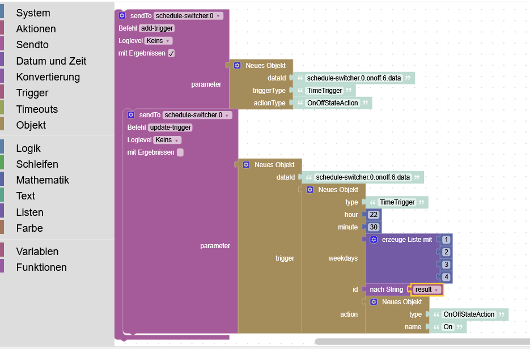Viewport: 530px width, 349px height.
Task: Edit weekdays list number 1
Action: coord(446,240)
